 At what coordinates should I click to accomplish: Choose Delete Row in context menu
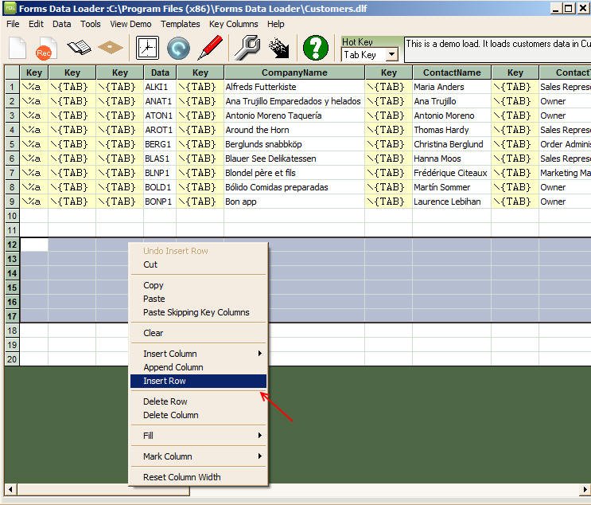tap(198, 401)
